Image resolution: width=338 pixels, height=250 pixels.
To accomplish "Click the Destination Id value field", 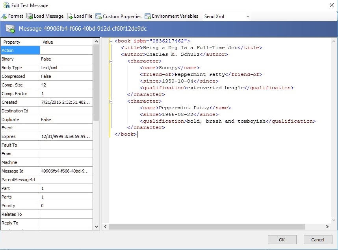I will (67, 111).
